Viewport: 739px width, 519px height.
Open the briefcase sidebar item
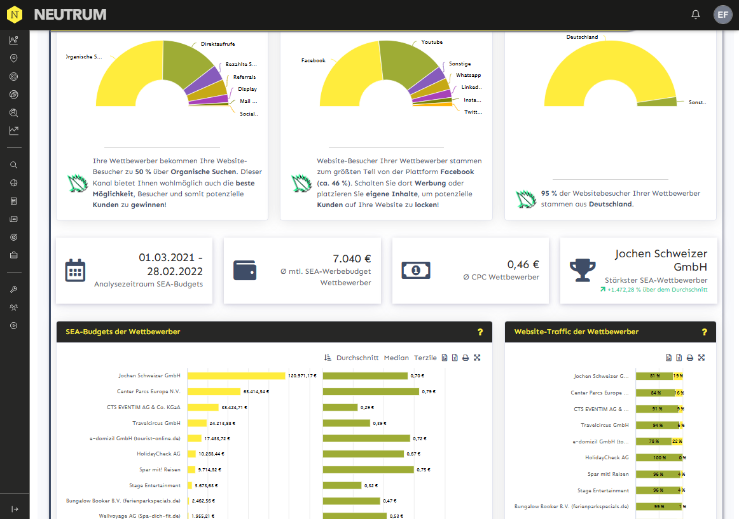(14, 255)
